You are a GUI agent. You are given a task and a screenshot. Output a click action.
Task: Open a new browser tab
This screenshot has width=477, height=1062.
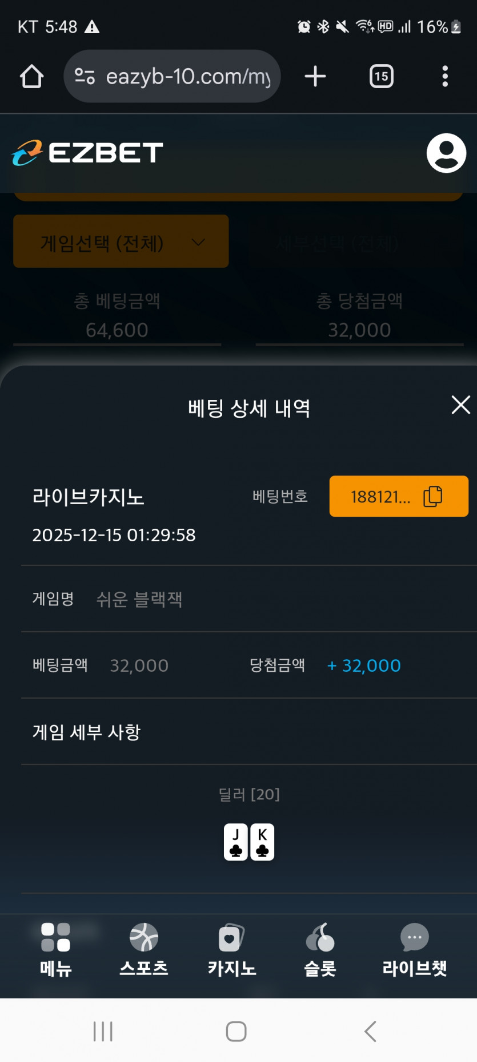(315, 76)
